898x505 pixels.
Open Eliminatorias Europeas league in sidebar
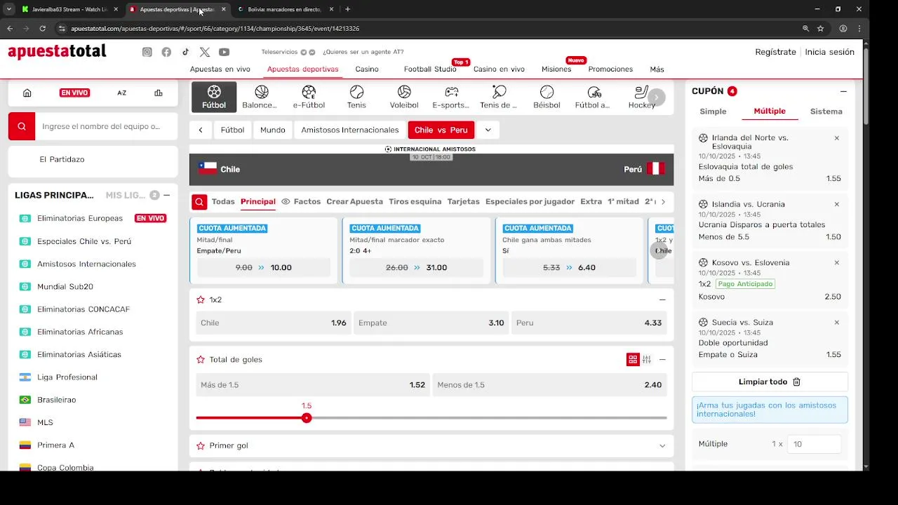click(x=80, y=218)
